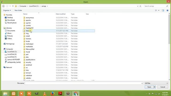Select the anonymous folder icon
The height and width of the screenshot is (96, 171).
tap(24, 18)
